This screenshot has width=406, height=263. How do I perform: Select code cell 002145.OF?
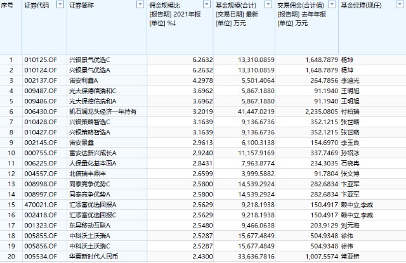click(x=41, y=143)
